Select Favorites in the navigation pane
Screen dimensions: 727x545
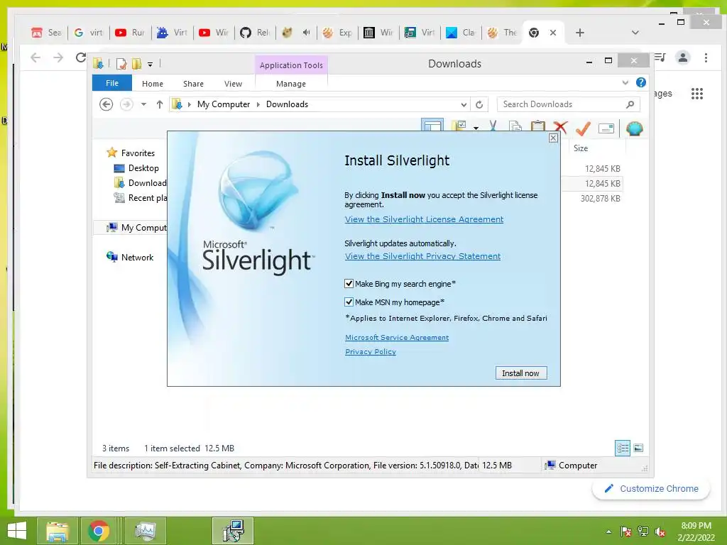coord(138,153)
